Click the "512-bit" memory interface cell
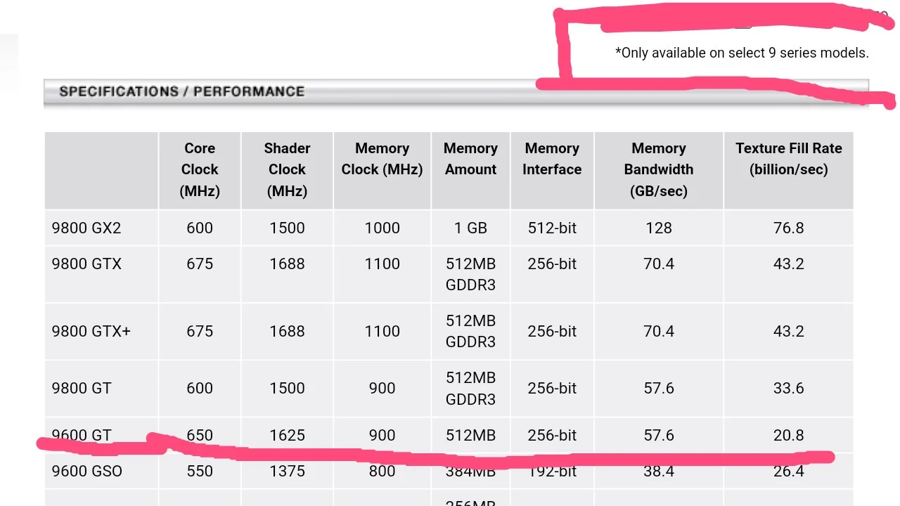Viewport: 900px width, 506px height. point(552,228)
